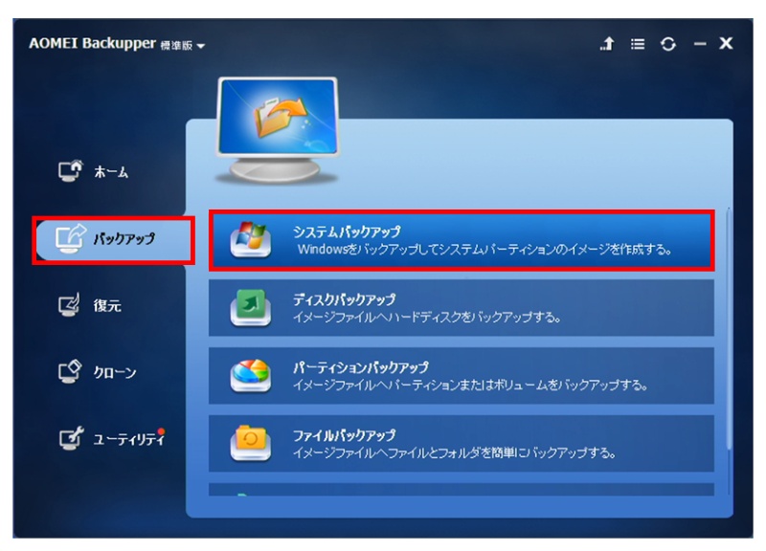This screenshot has height=551, width=766.
Task: Click the circular refresh icon in title bar
Action: click(x=668, y=44)
